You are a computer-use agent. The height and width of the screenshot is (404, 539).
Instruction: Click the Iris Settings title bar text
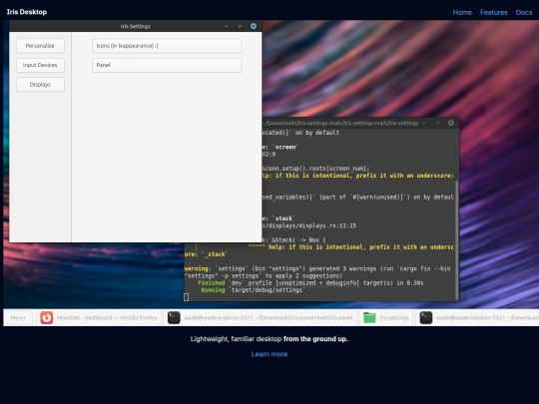click(135, 26)
